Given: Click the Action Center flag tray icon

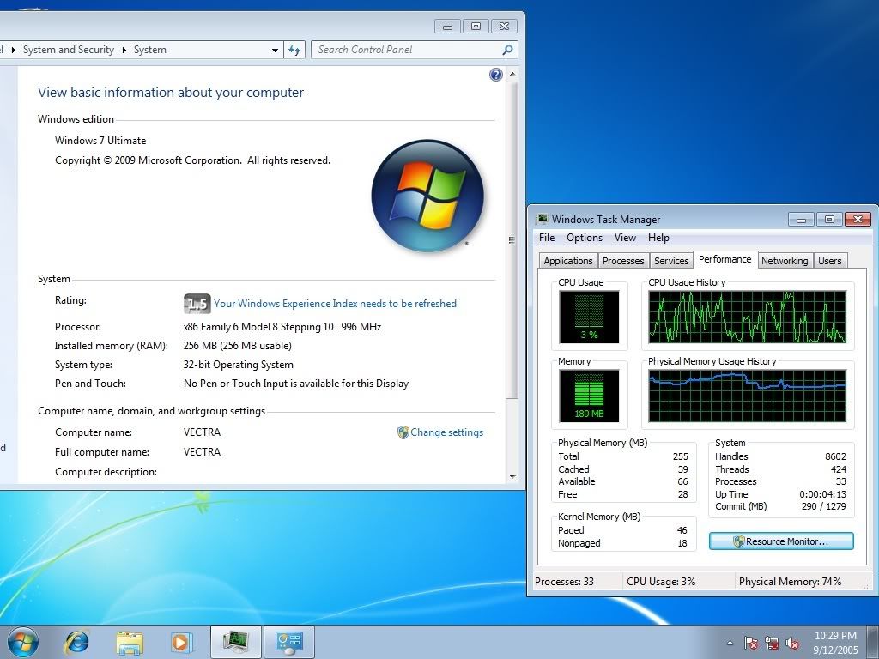Looking at the screenshot, I should [752, 643].
